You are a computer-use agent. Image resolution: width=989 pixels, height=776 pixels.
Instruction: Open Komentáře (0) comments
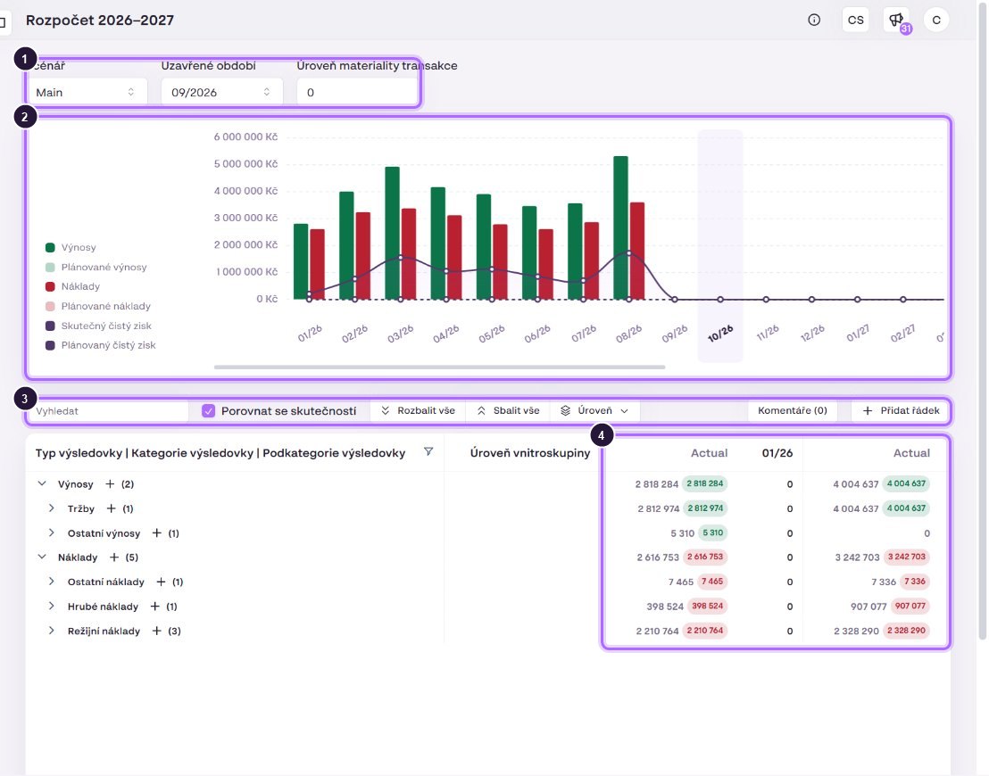793,411
